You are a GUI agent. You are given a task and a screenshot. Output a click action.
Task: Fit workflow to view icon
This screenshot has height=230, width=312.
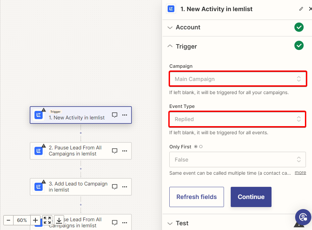pos(47,220)
